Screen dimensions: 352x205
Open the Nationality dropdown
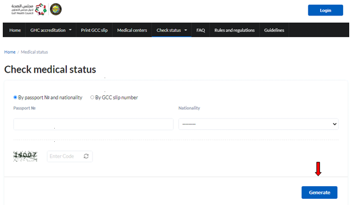258,124
